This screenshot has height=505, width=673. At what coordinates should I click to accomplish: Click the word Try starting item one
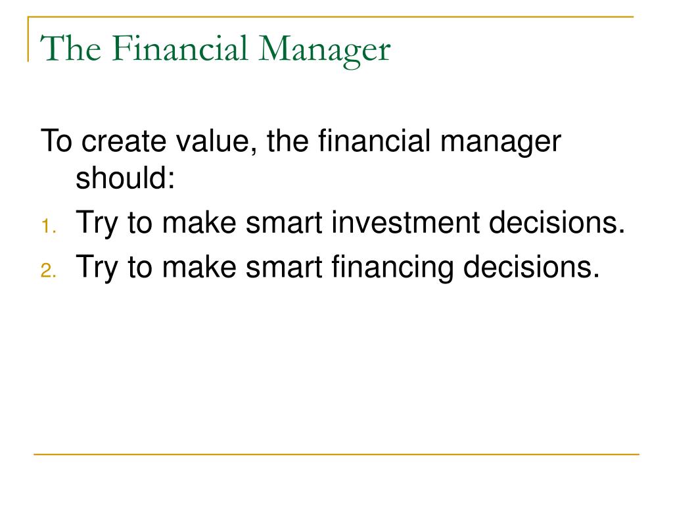point(97,224)
